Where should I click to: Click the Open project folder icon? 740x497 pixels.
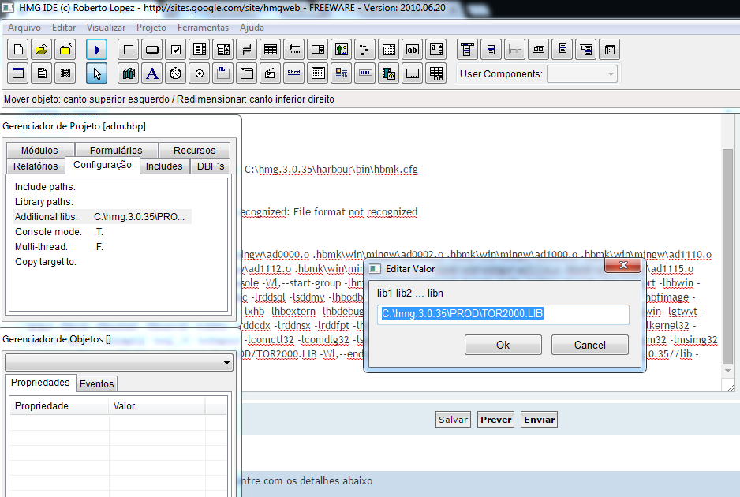point(42,50)
